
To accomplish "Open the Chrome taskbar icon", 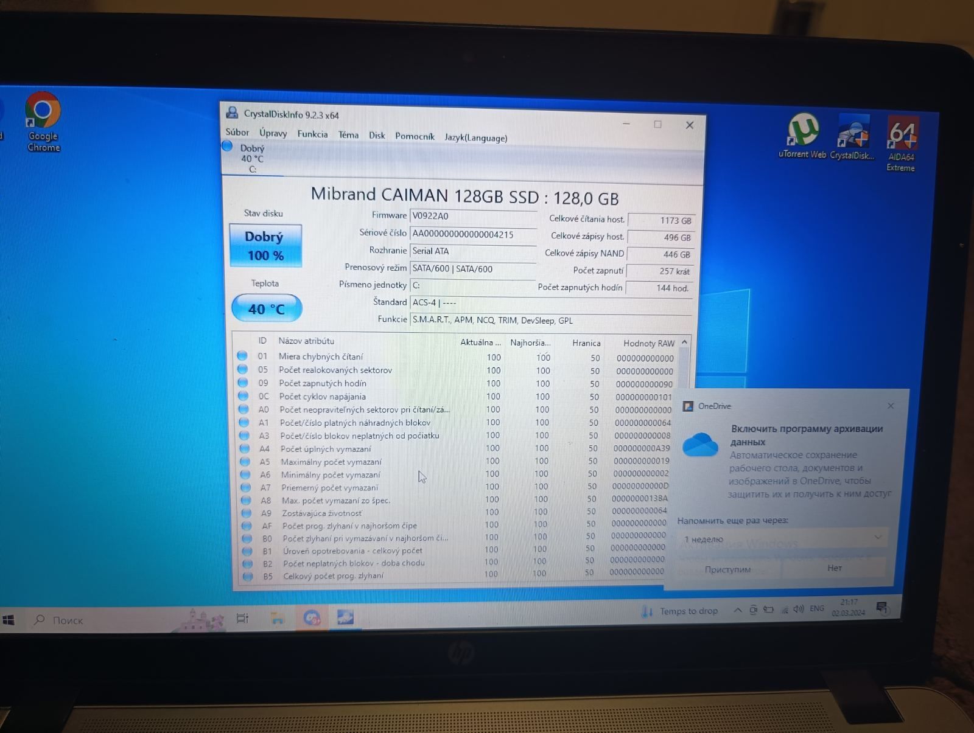I will click(312, 618).
